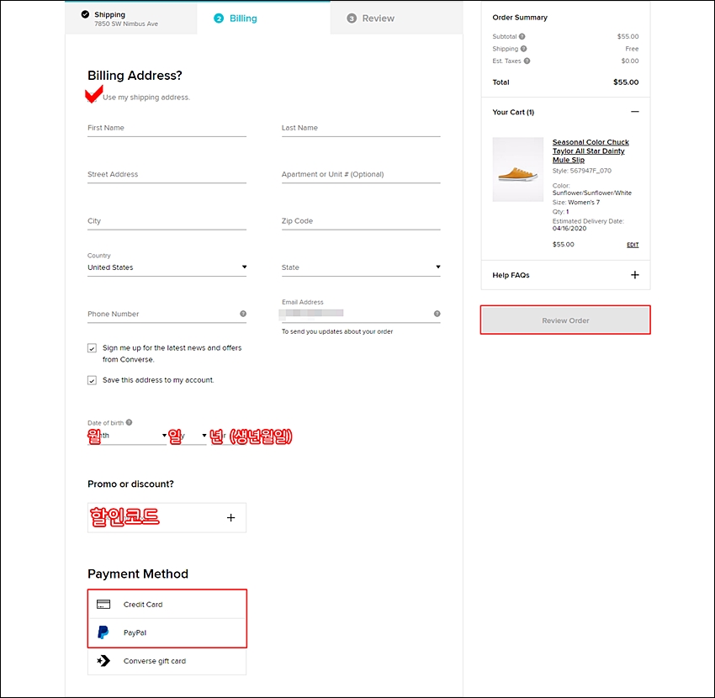715x698 pixels.
Task: Click the Shipping help question-mark icon
Action: pyautogui.click(x=523, y=49)
